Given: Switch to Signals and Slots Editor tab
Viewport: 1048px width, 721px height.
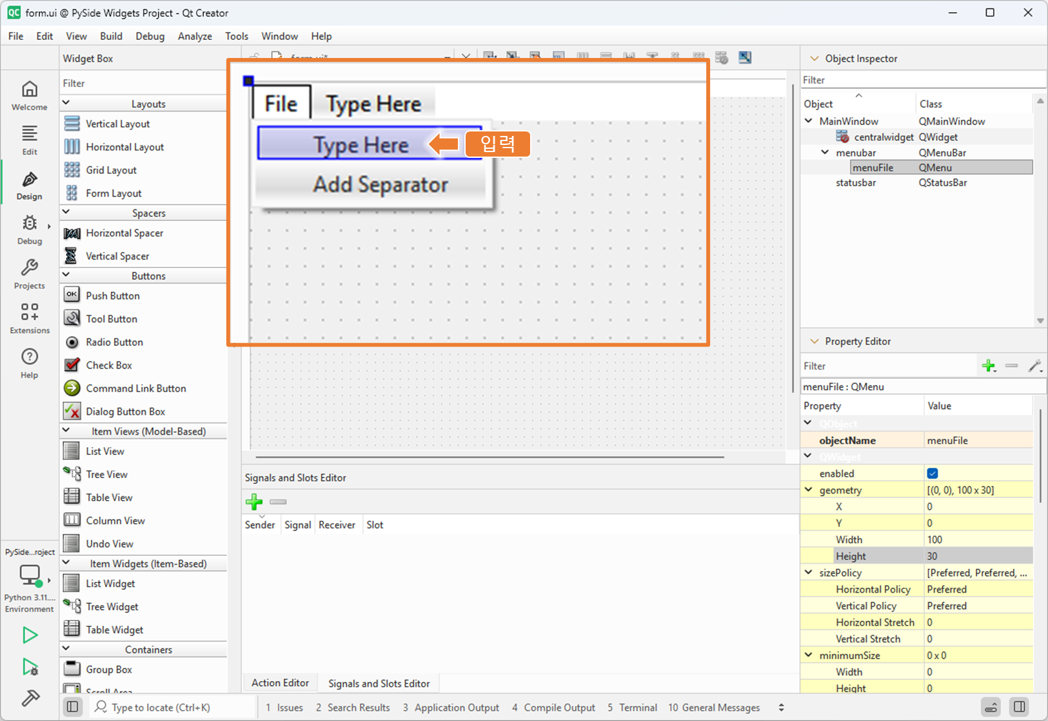Looking at the screenshot, I should (x=379, y=684).
